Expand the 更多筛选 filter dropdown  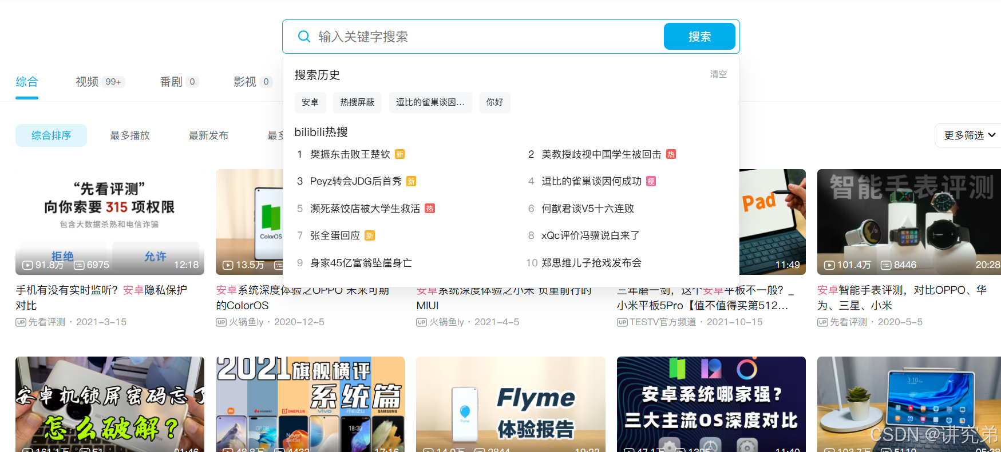(x=970, y=135)
